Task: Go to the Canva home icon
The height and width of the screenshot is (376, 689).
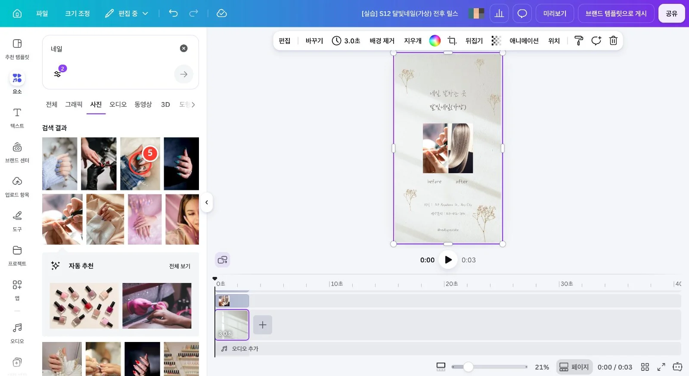Action: pyautogui.click(x=17, y=13)
